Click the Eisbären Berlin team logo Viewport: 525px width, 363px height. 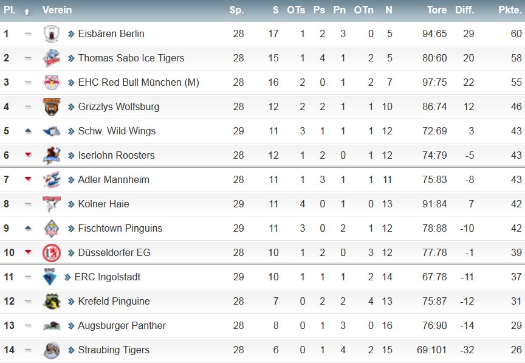[x=52, y=34]
